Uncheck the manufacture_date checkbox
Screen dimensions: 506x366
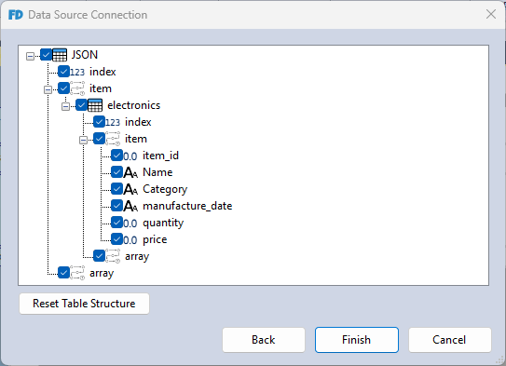[116, 206]
